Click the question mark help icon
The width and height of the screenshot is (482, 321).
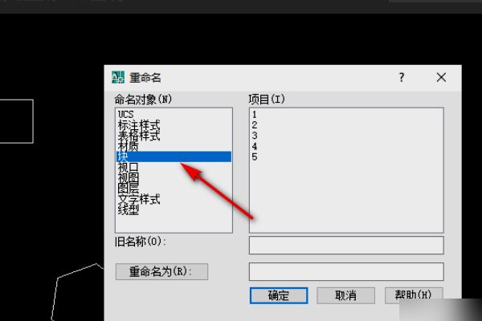(x=402, y=77)
